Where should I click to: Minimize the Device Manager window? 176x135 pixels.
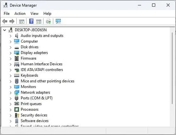click(x=139, y=5)
